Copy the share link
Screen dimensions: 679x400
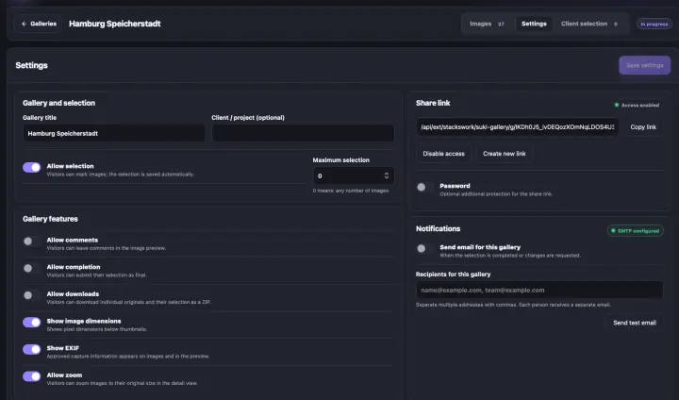tap(643, 127)
